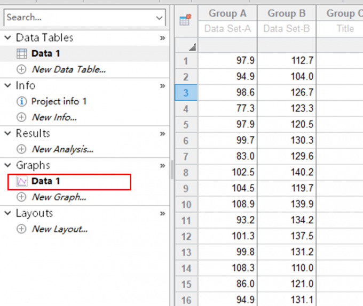Viewport: 363px width, 306px height.
Task: Click Group A cell 94.9 in row 2
Action: (x=227, y=77)
